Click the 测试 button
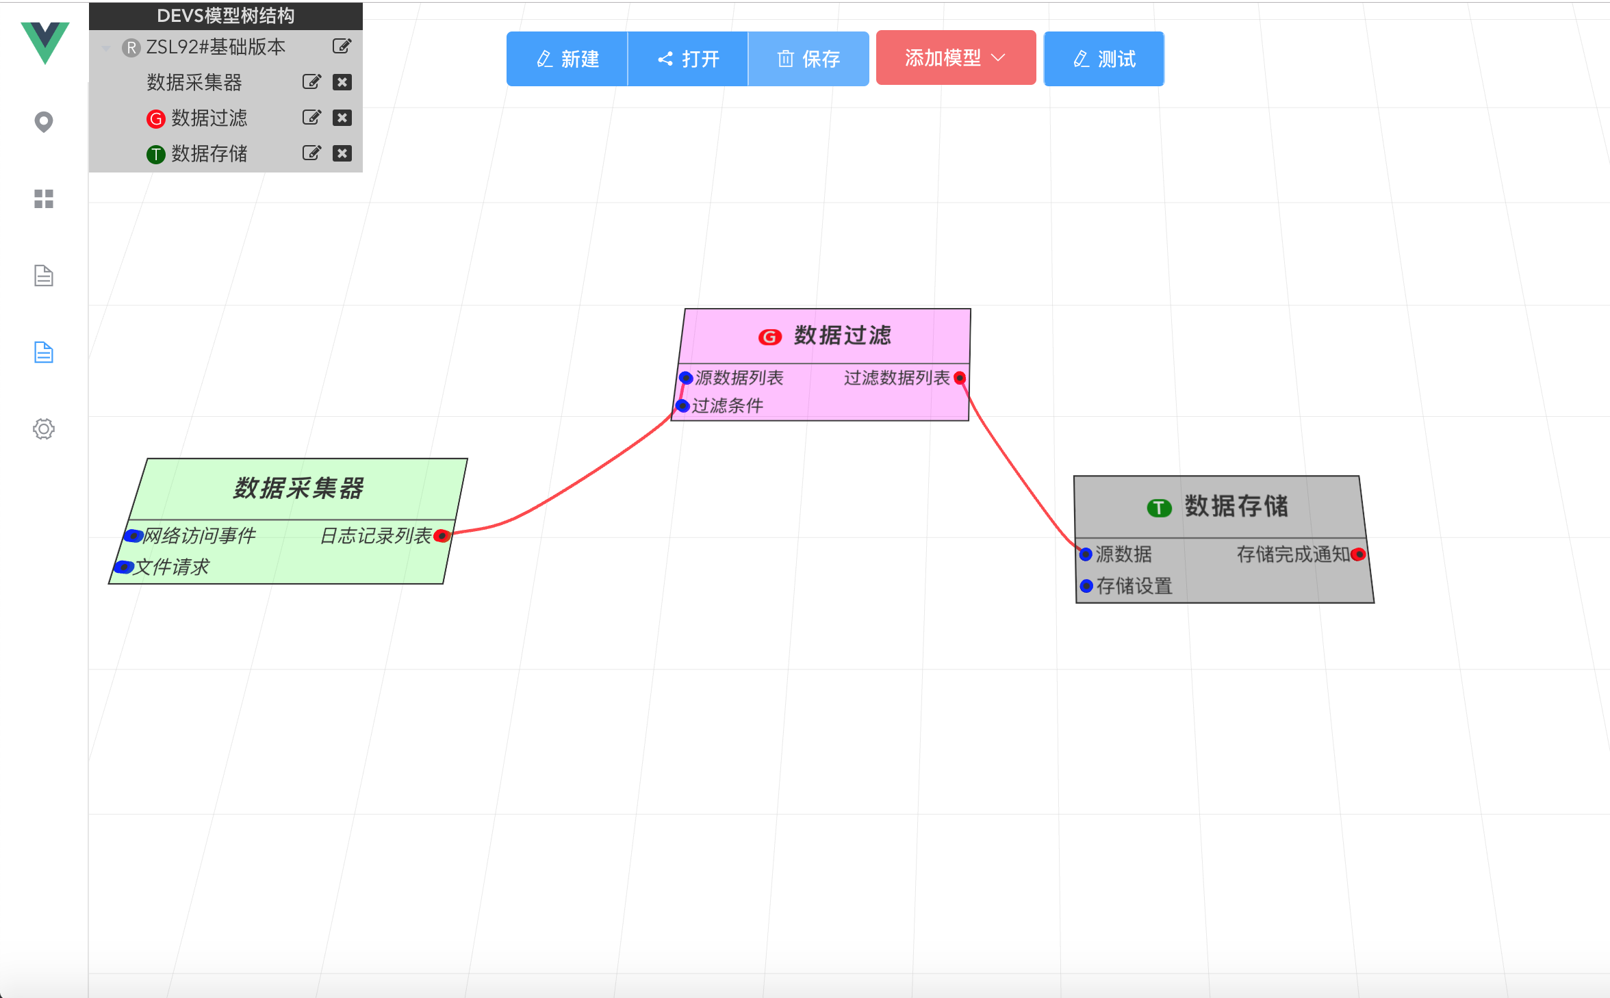 tap(1103, 59)
